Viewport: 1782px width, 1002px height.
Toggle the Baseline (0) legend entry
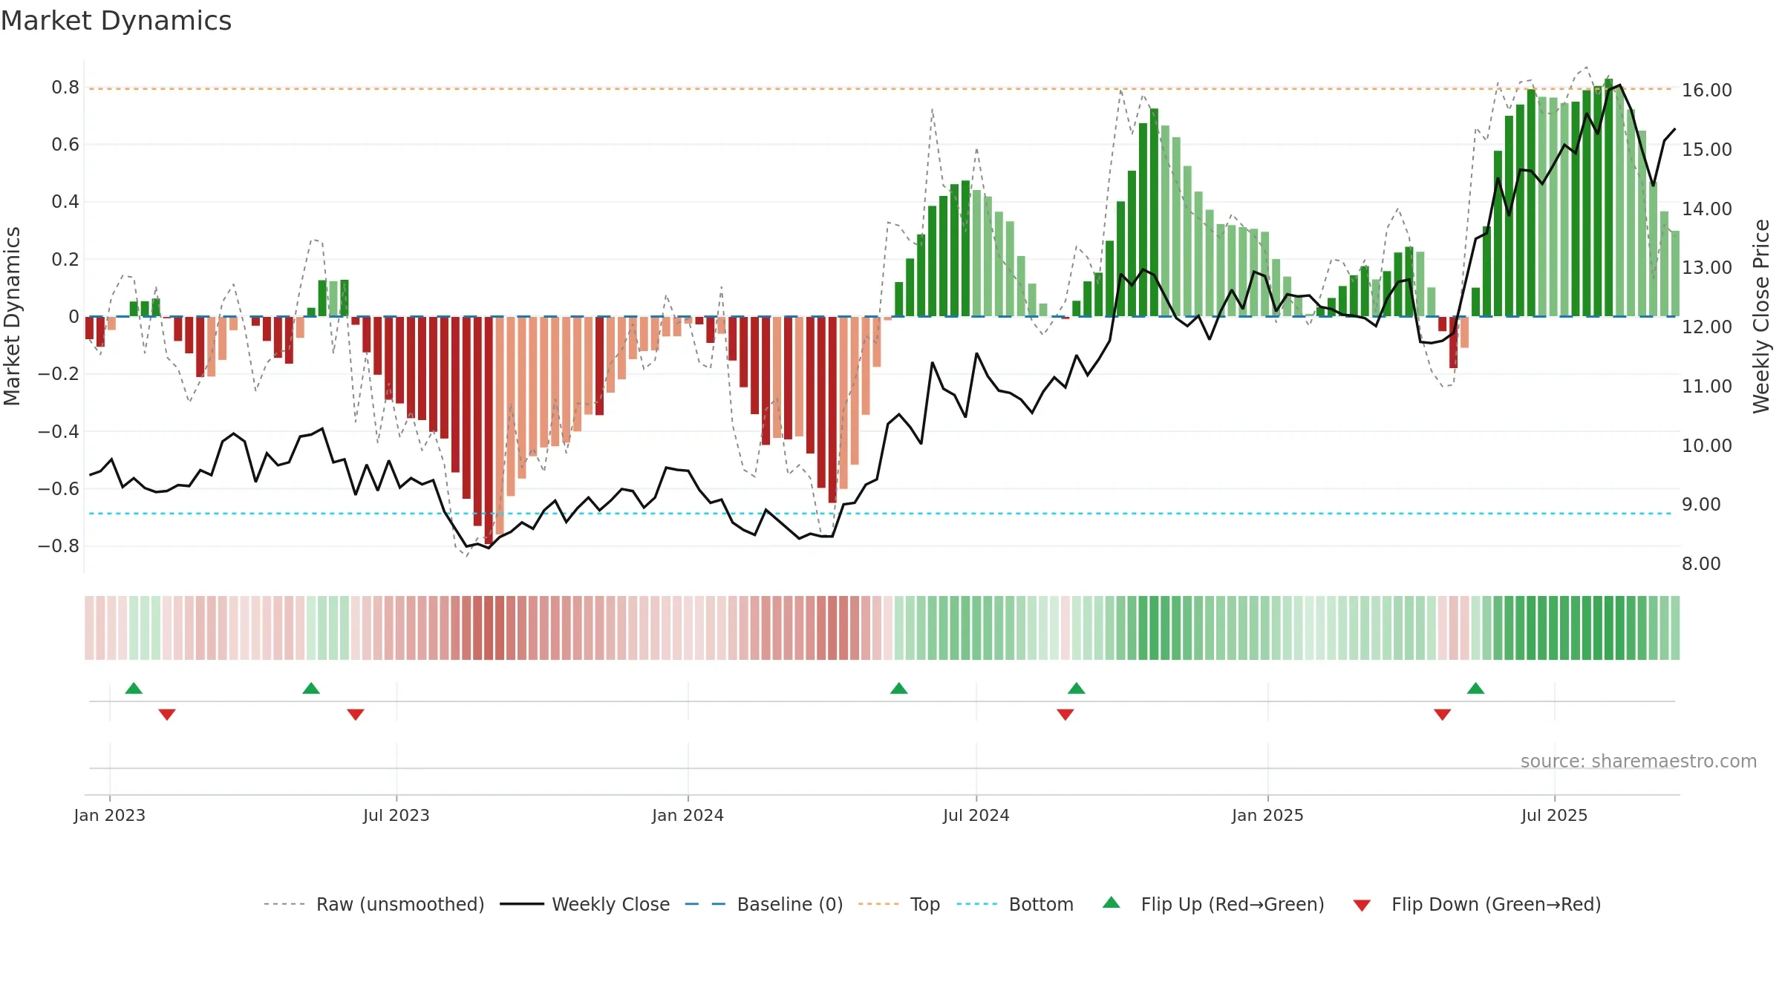764,904
